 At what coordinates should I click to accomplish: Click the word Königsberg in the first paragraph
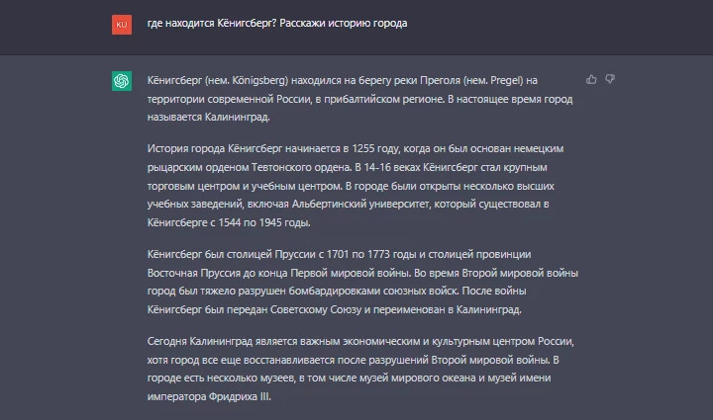click(x=259, y=81)
